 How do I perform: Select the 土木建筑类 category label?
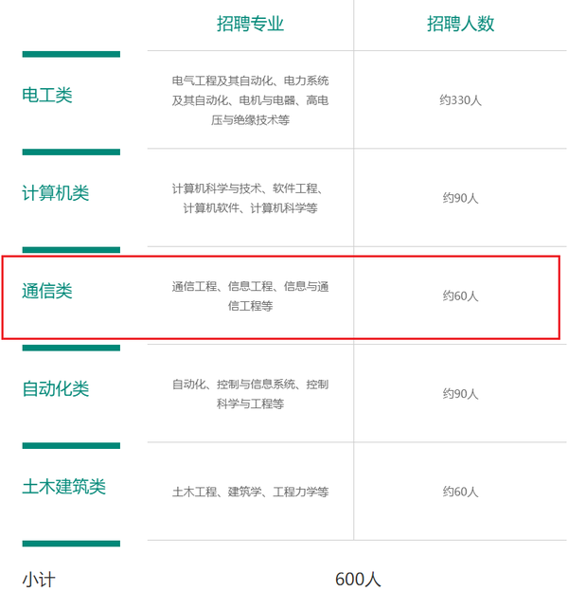tap(64, 487)
